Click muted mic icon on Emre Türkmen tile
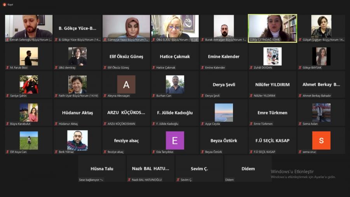The height and width of the screenshot is (197, 350). pos(251,124)
